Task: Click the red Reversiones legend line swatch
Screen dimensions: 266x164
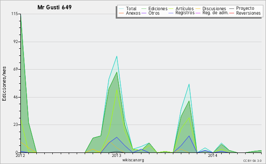Action: point(231,13)
